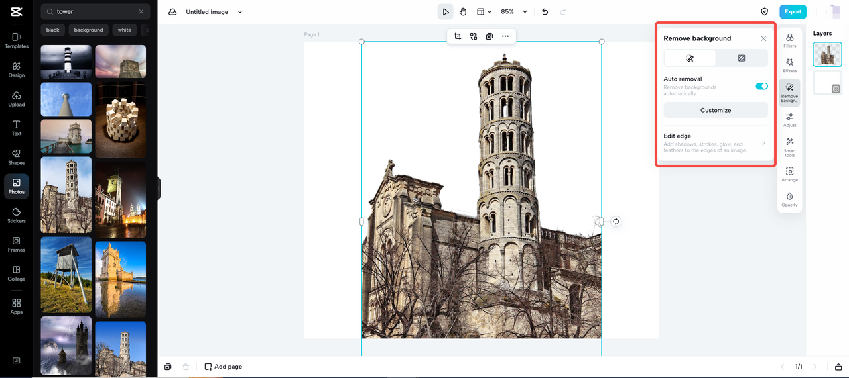Close the Remove background panel

pos(763,38)
